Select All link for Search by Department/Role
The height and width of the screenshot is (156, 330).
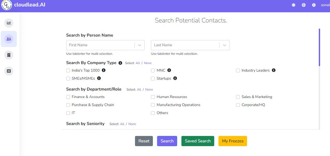click(x=139, y=89)
